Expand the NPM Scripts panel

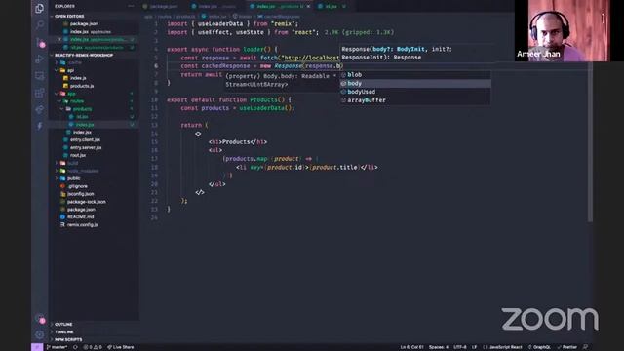pos(68,339)
